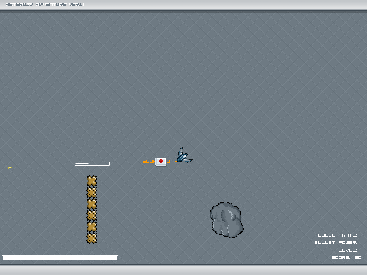Click the 'Bullet Power: 1' stat
Image resolution: width=367 pixels, height=275 pixels.
(x=338, y=242)
